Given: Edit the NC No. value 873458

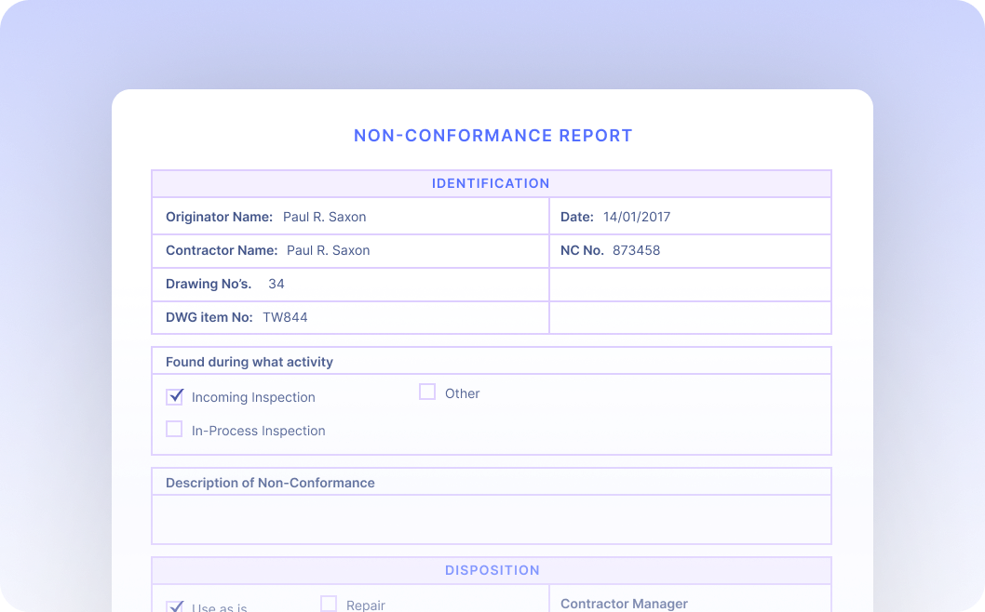Looking at the screenshot, I should coord(636,250).
